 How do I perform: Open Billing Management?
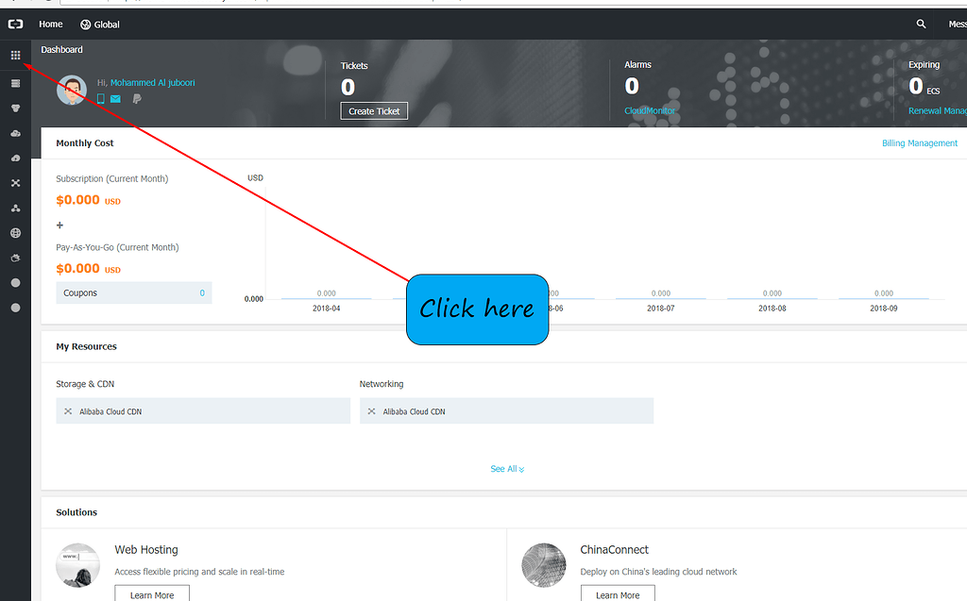(920, 142)
